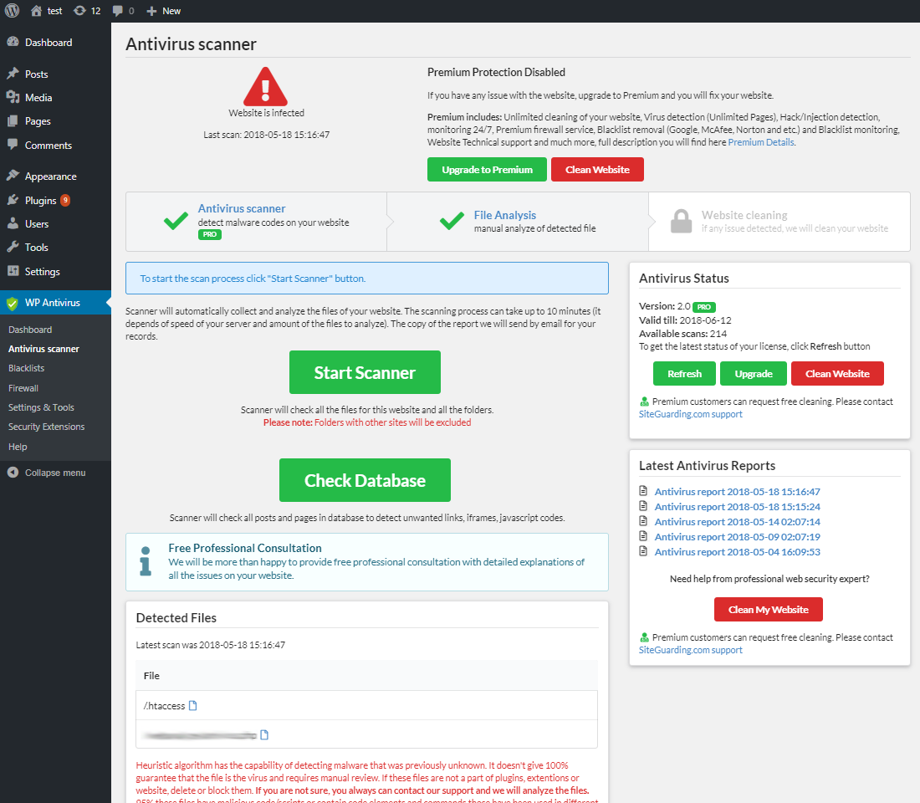Click the document icon beside blurred file path

tap(264, 735)
